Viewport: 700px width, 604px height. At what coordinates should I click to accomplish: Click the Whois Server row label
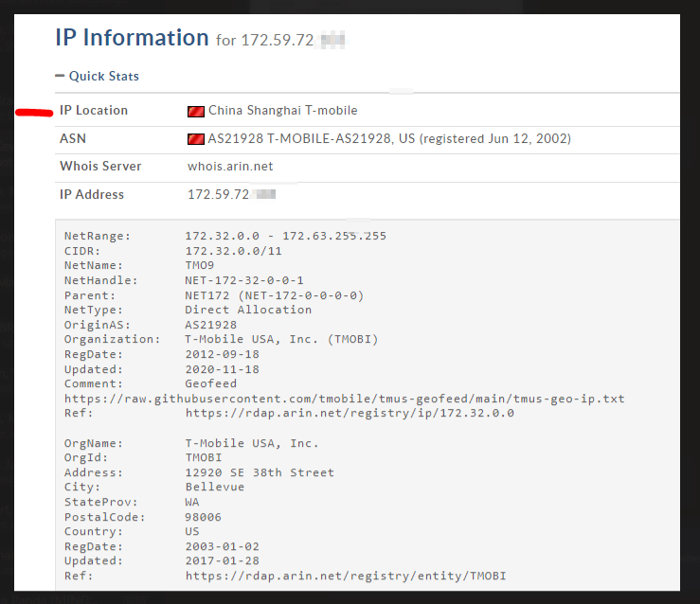pos(100,166)
